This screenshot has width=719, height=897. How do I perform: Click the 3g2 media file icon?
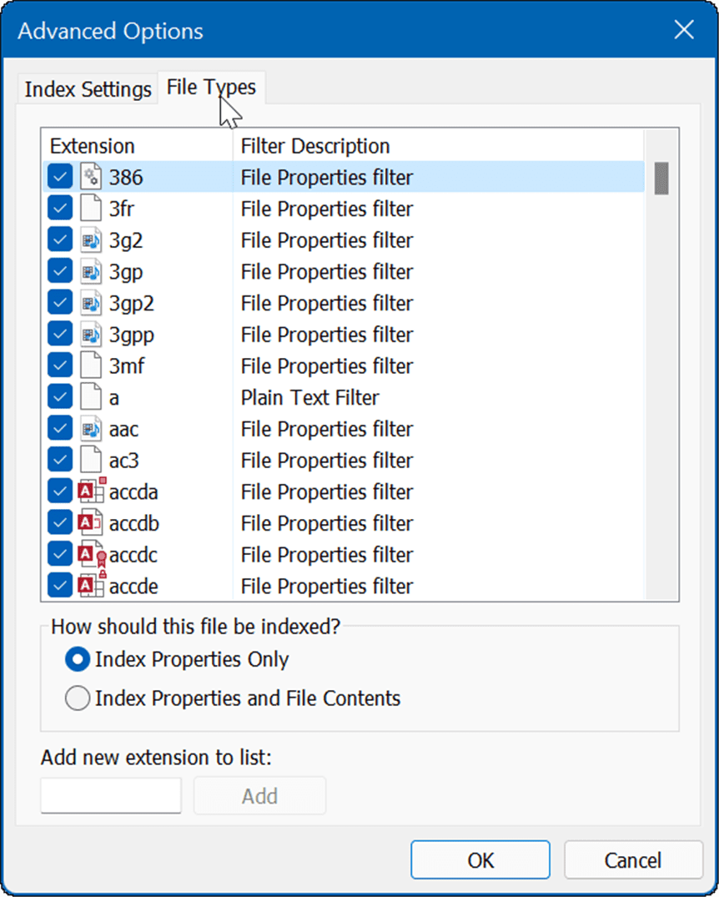pyautogui.click(x=90, y=241)
